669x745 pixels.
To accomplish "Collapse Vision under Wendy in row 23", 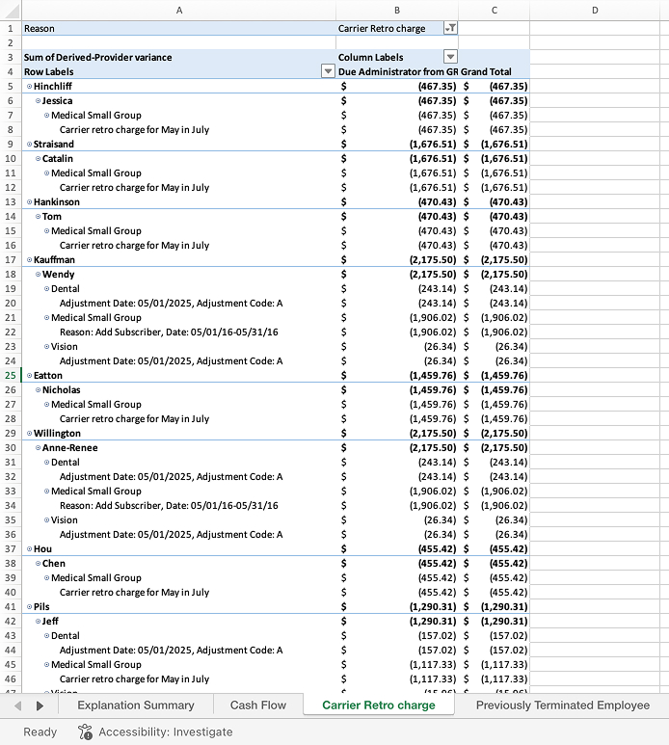I will pos(46,346).
